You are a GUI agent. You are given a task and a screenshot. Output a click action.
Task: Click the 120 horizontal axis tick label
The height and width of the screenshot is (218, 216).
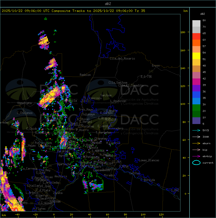click(x=161, y=215)
